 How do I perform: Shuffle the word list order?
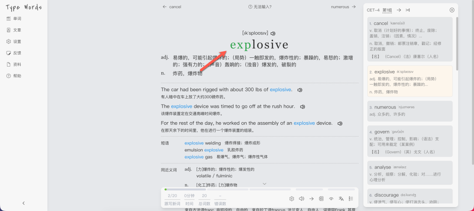408,10
